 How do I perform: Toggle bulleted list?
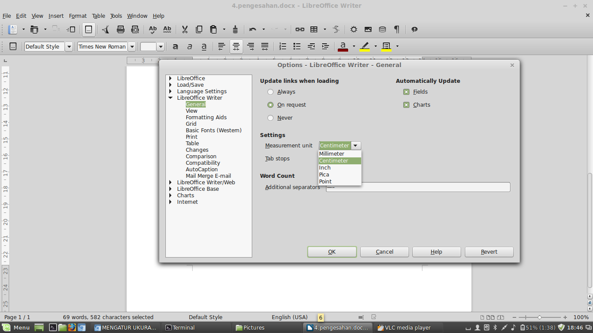tap(297, 46)
